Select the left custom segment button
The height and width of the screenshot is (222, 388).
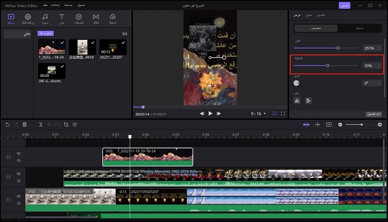[x=316, y=28]
